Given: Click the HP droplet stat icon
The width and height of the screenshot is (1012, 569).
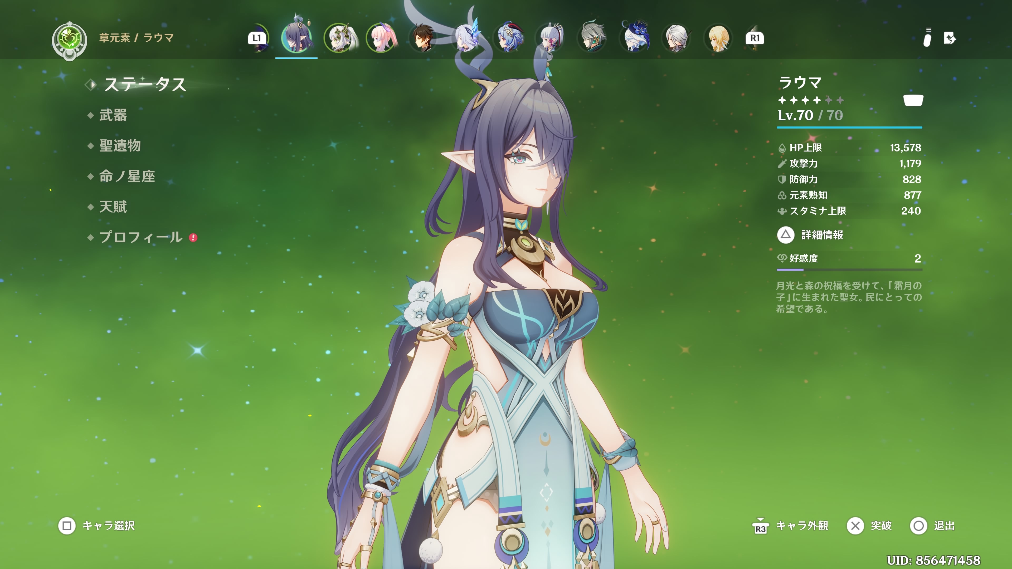Looking at the screenshot, I should point(782,148).
